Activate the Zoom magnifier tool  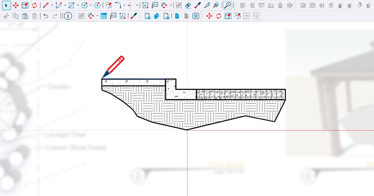tap(228, 5)
